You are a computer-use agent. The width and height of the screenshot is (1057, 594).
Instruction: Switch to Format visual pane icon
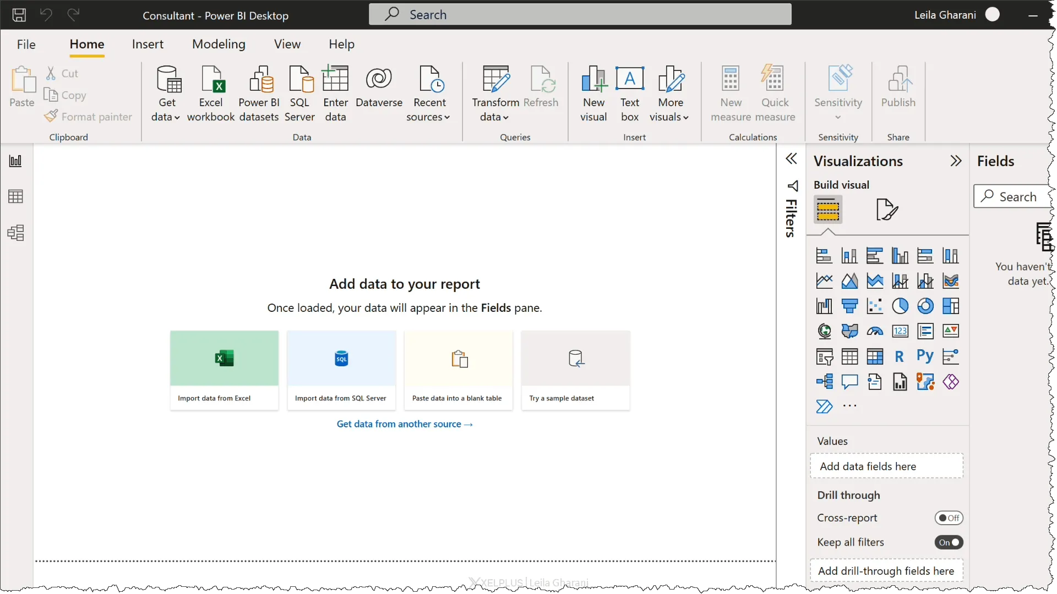point(886,210)
